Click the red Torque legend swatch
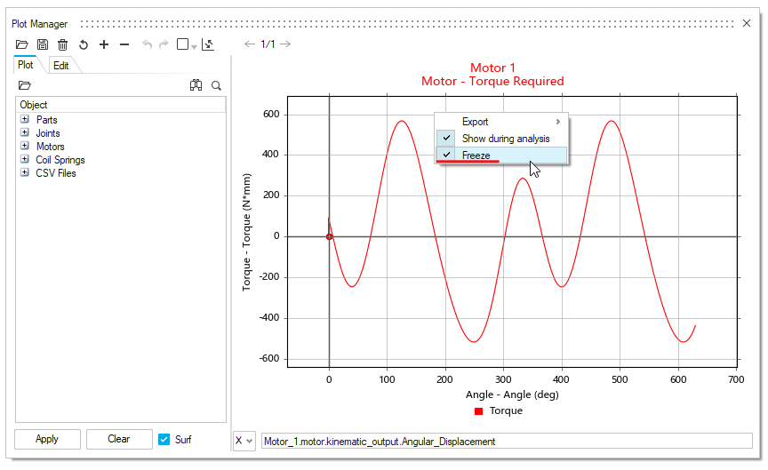 pos(478,411)
